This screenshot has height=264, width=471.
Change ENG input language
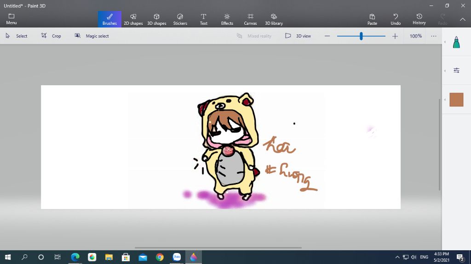point(424,257)
